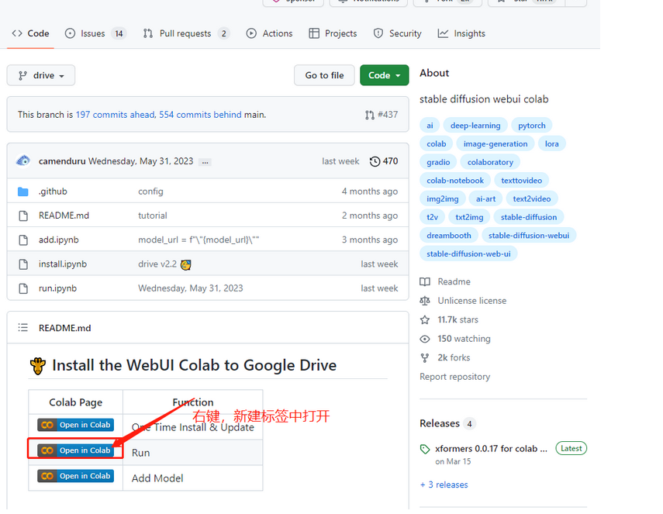The image size is (663, 514).
Task: Open README table of contents icon
Action: 22,328
